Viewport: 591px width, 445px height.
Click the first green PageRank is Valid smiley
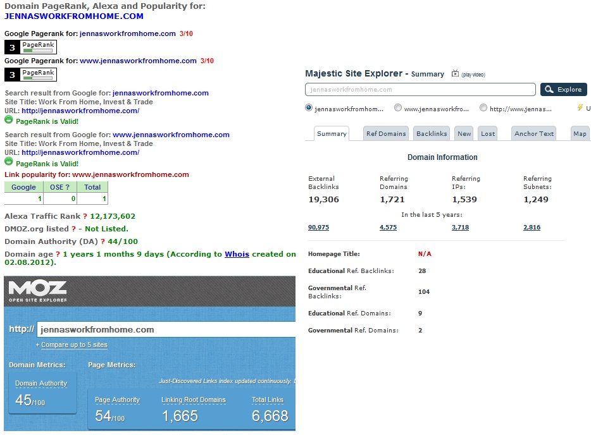tap(9, 119)
